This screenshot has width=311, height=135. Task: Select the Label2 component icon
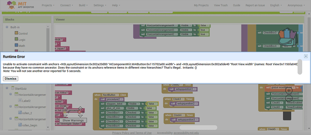point(20,101)
